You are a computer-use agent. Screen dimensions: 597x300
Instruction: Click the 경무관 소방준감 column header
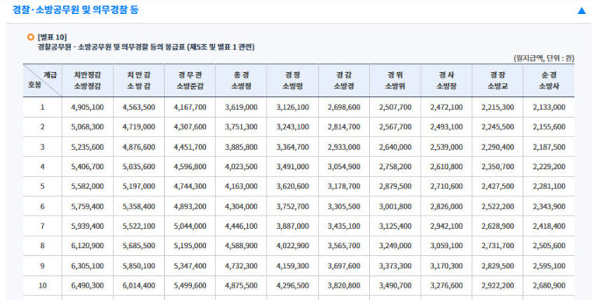[190, 81]
